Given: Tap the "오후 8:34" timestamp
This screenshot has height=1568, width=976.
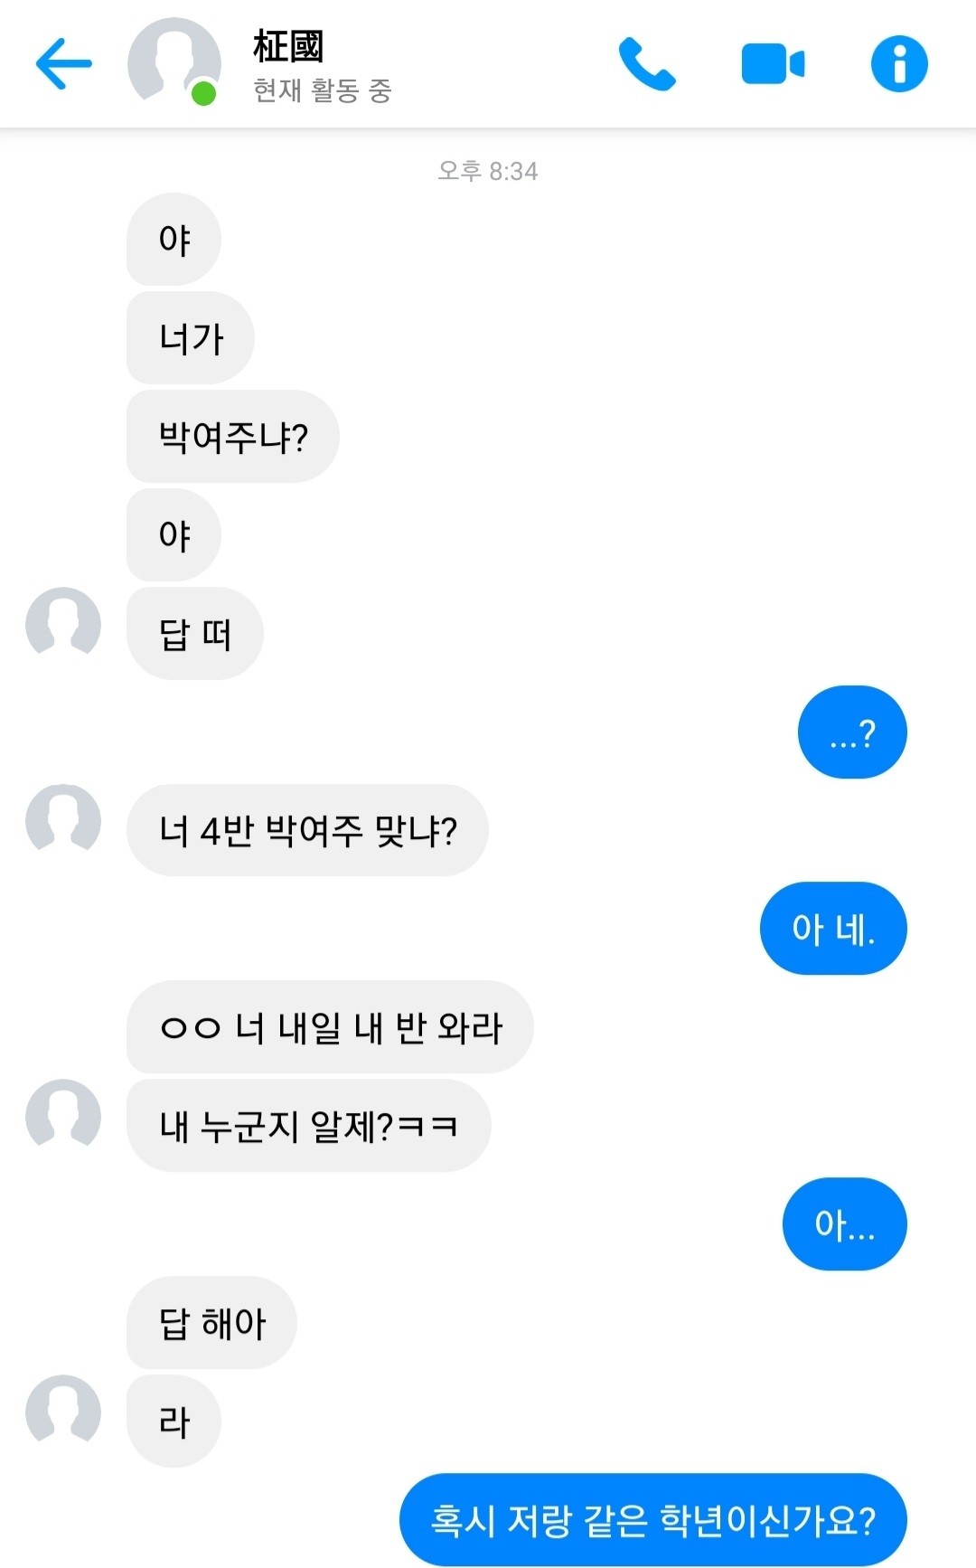Looking at the screenshot, I should click(x=488, y=171).
